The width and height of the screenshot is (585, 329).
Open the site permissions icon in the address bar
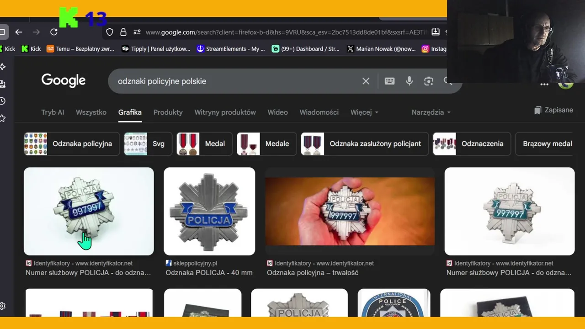(137, 32)
